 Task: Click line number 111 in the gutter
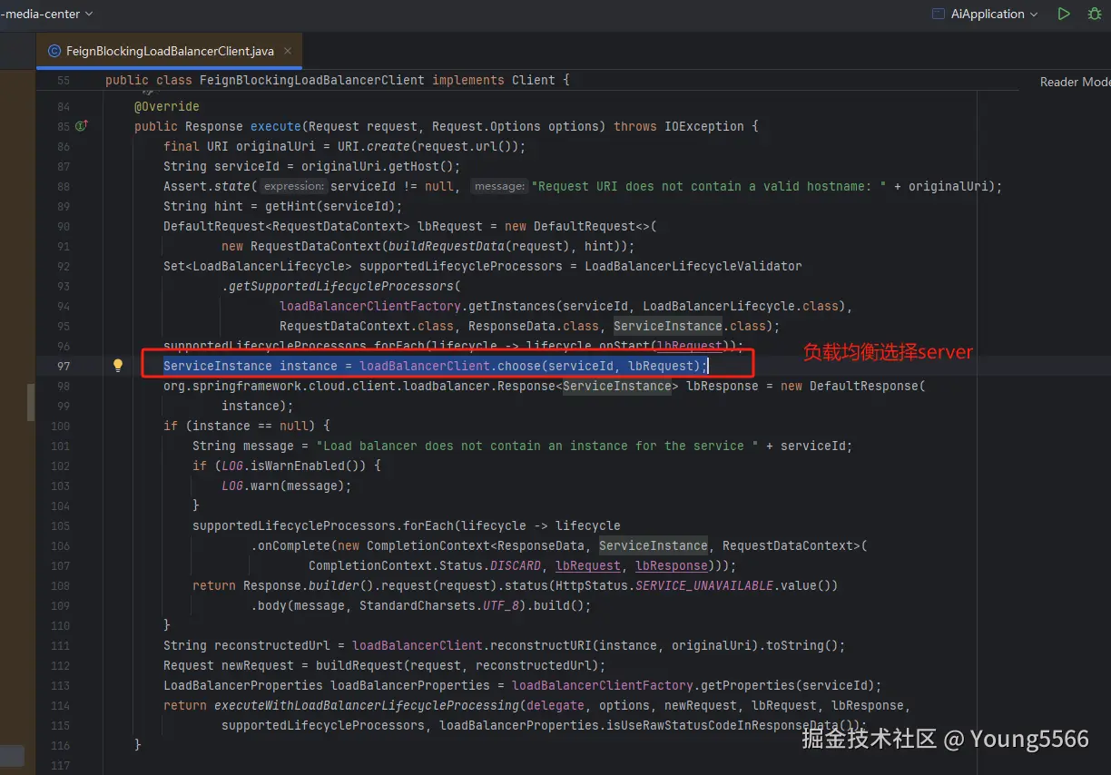pyautogui.click(x=60, y=645)
